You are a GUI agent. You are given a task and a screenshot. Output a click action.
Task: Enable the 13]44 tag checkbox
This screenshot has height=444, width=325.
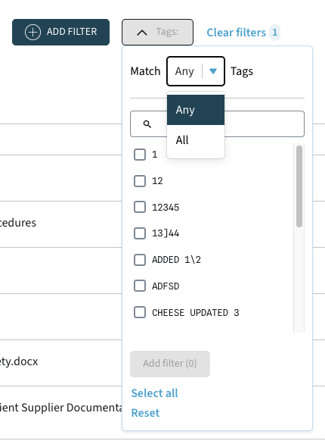[x=140, y=233]
